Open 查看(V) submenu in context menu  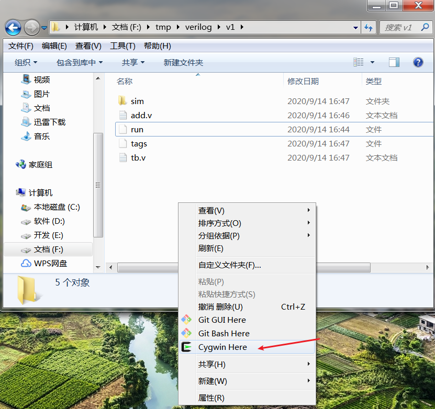(247, 211)
